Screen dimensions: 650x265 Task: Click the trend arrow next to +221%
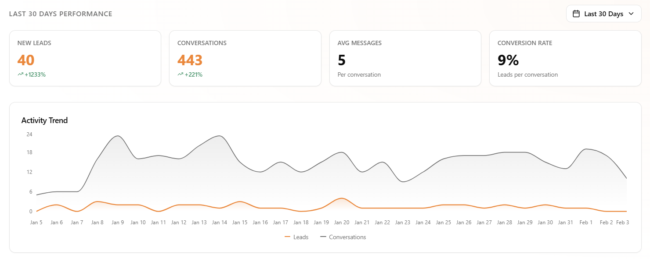(180, 74)
